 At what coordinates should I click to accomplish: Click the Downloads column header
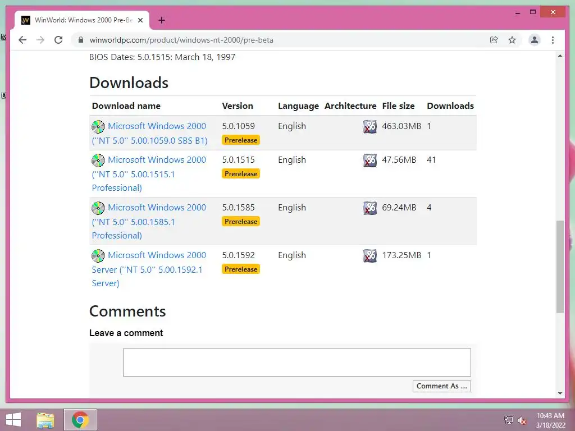tap(450, 106)
